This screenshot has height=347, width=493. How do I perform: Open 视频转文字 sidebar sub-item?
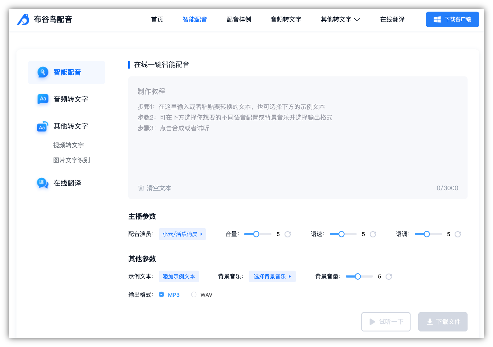click(68, 145)
